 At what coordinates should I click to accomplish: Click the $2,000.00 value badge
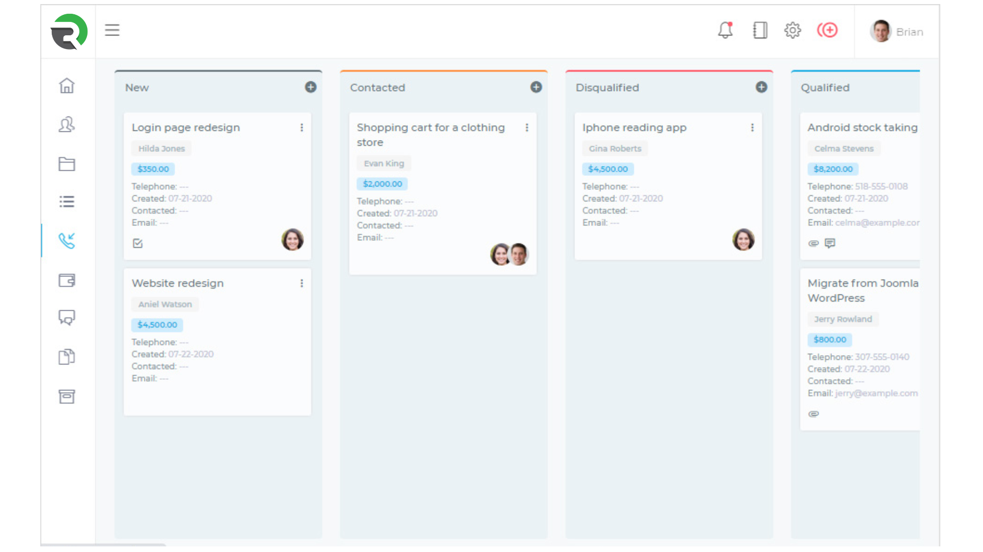pyautogui.click(x=382, y=184)
